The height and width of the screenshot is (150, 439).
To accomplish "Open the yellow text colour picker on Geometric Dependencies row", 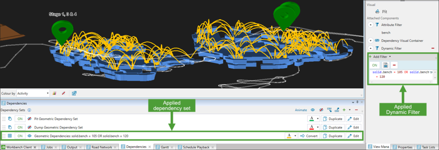I will (x=291, y=136).
